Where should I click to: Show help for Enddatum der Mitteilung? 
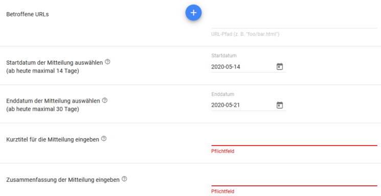tap(105, 100)
